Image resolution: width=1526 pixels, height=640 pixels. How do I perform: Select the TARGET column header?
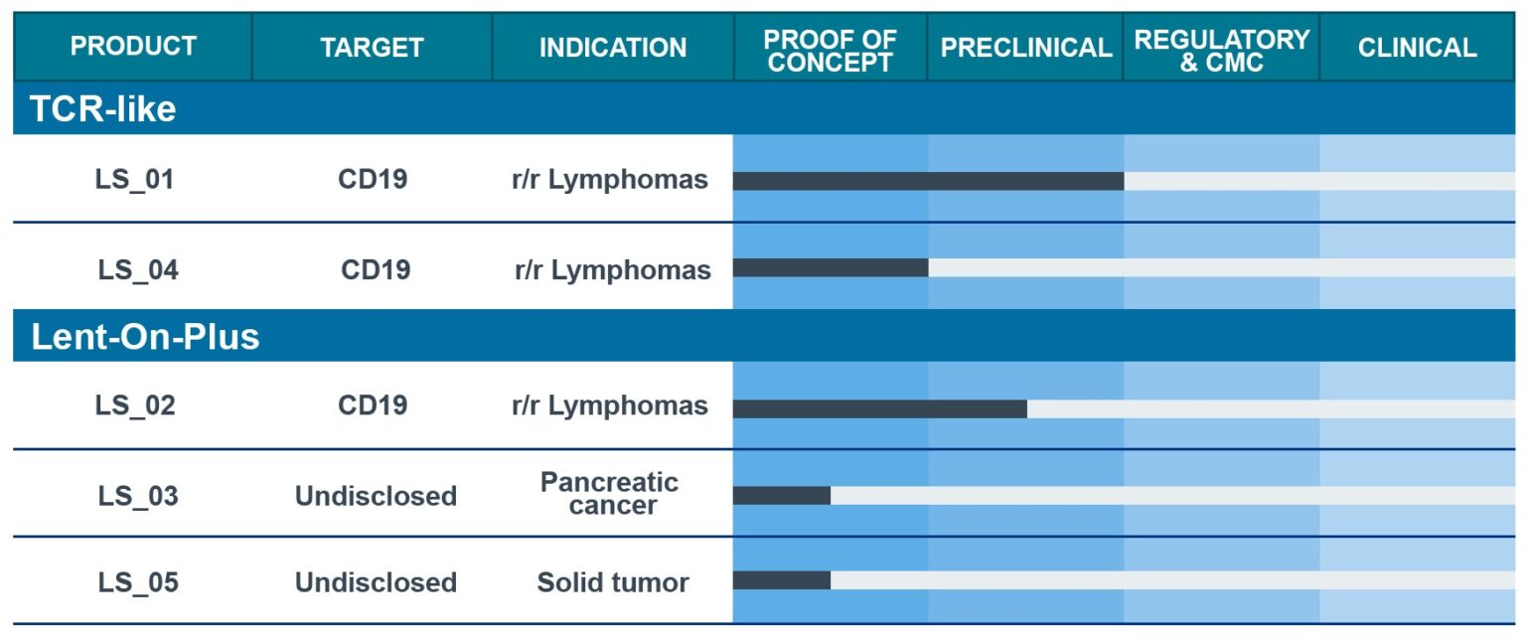(x=372, y=47)
